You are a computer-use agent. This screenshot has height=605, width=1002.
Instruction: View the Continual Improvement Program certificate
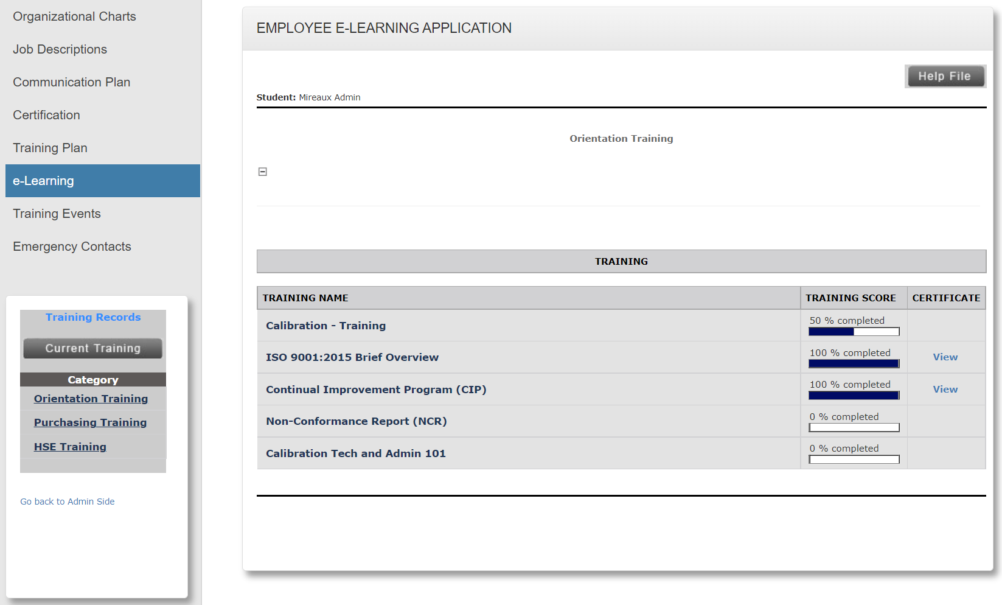[x=945, y=389]
